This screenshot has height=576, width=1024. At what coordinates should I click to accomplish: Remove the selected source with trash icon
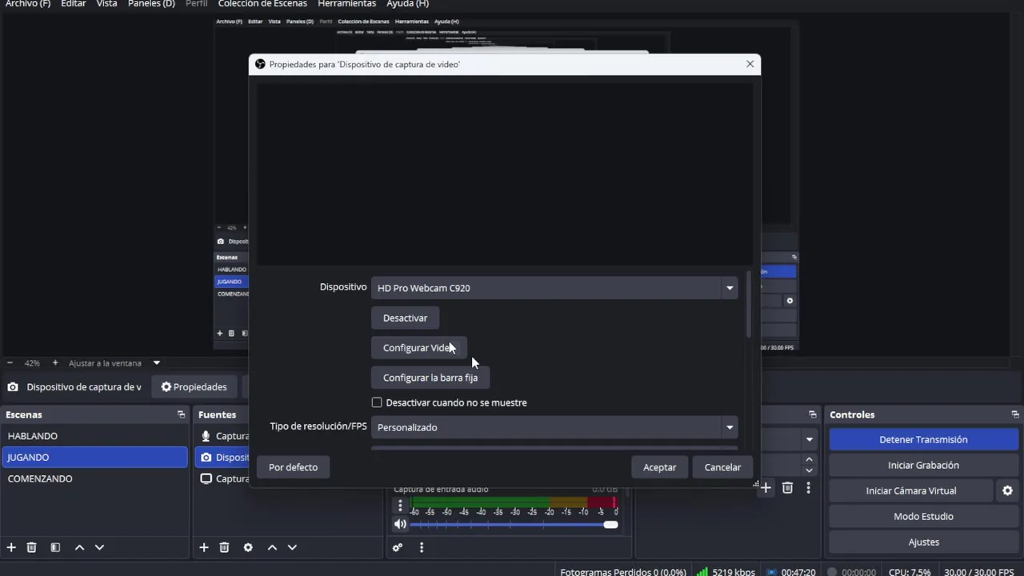click(x=224, y=547)
